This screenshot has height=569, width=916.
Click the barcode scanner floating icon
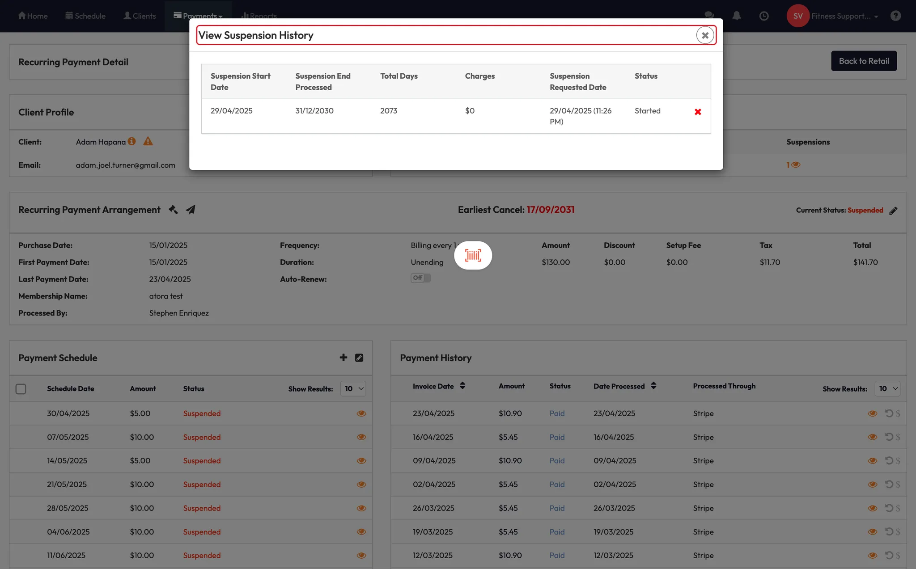tap(473, 255)
